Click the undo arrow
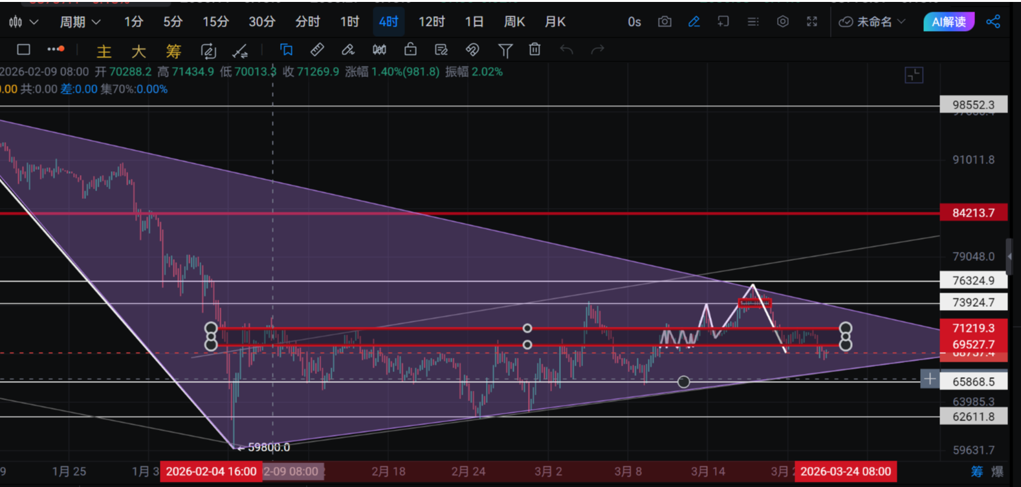This screenshot has width=1021, height=487. (x=566, y=50)
